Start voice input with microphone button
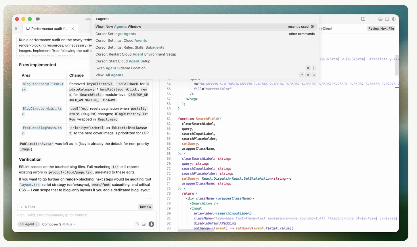Screen dimensions: 417x247 point(151,224)
